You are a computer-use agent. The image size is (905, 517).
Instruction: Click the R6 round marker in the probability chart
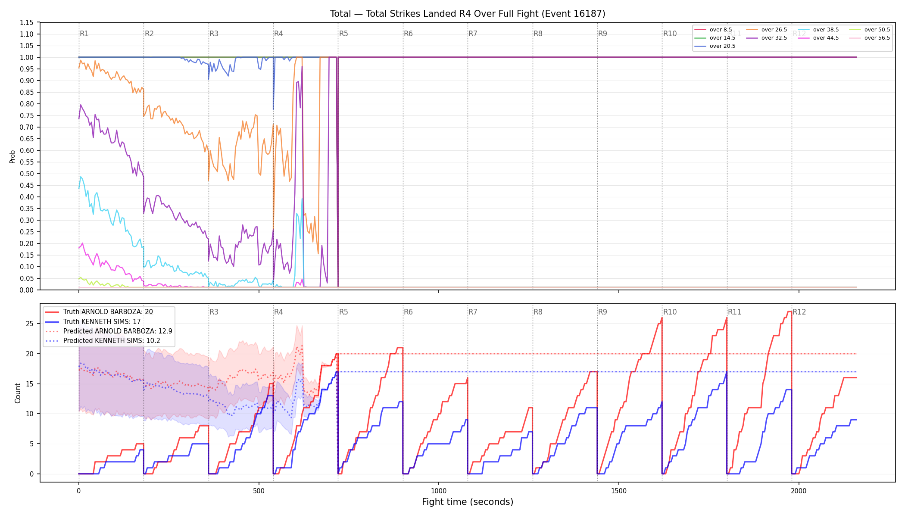point(408,34)
